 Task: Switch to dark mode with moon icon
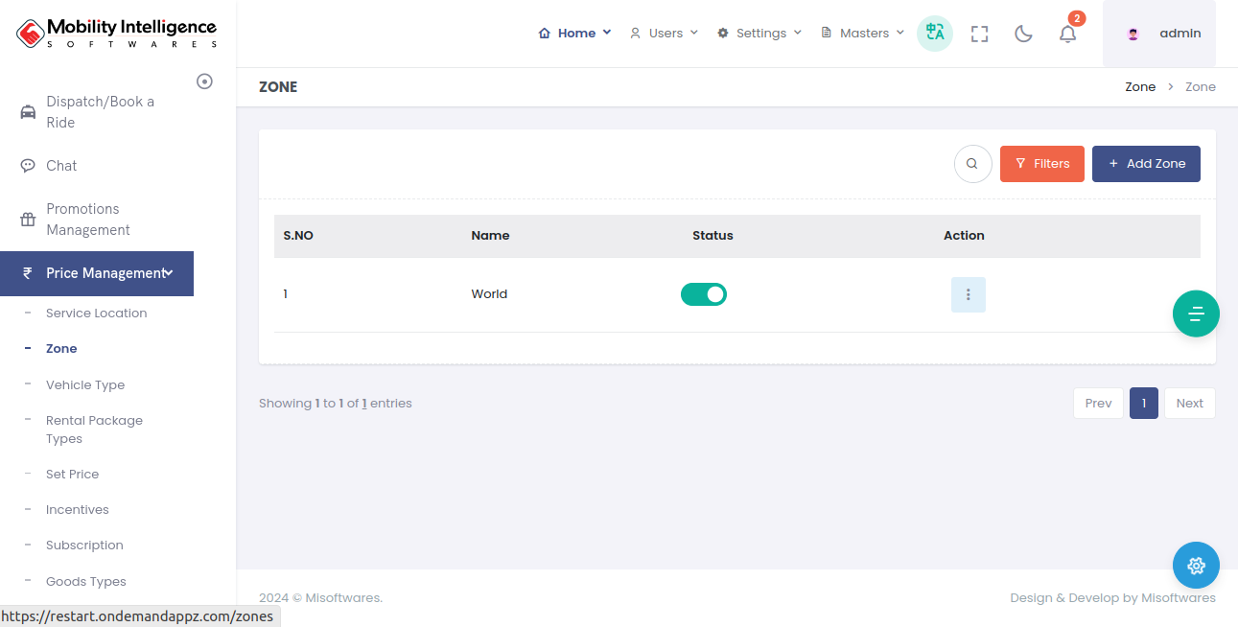(1023, 34)
